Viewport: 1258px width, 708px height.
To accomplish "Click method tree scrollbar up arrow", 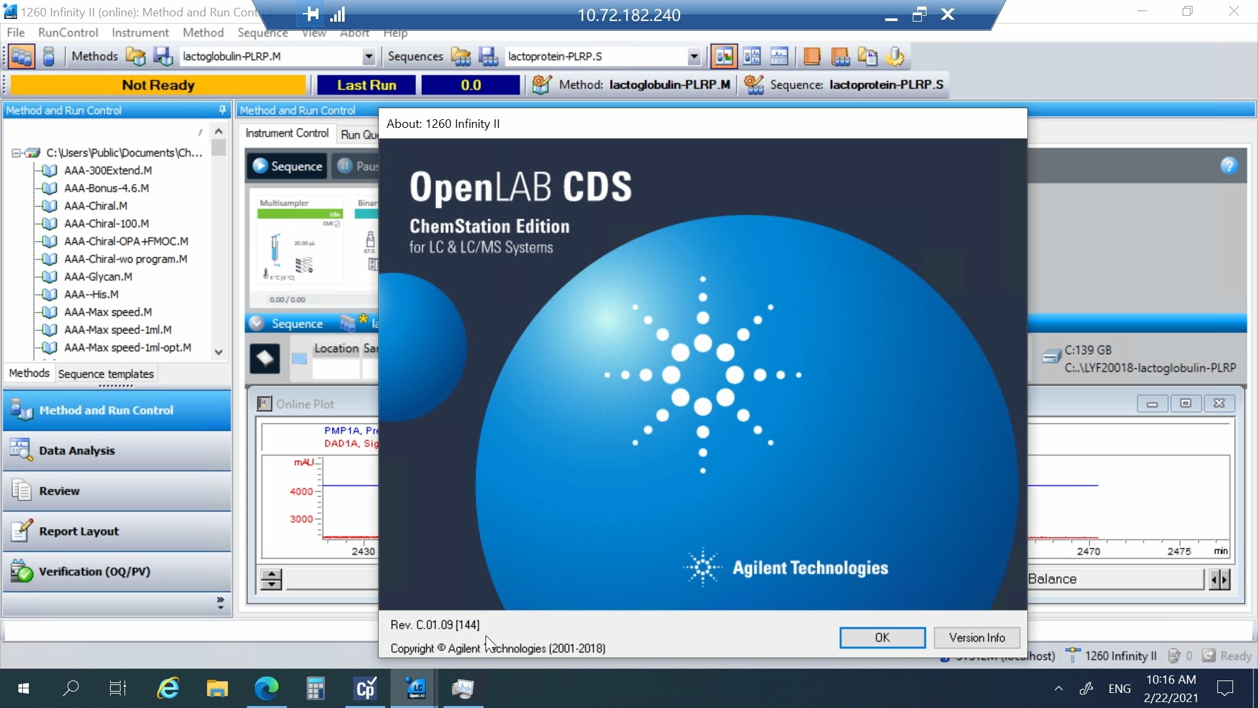I will (x=219, y=132).
